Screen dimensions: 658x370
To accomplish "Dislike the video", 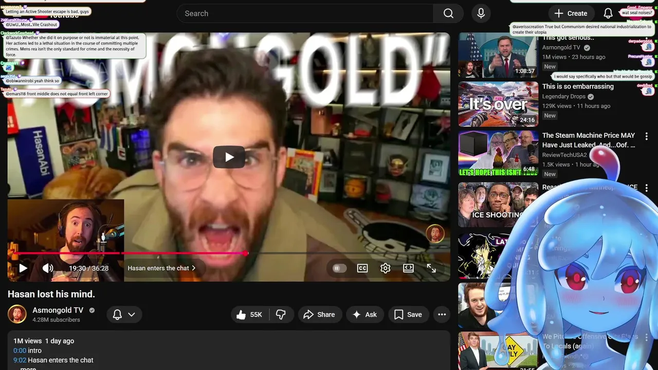I will tap(281, 314).
